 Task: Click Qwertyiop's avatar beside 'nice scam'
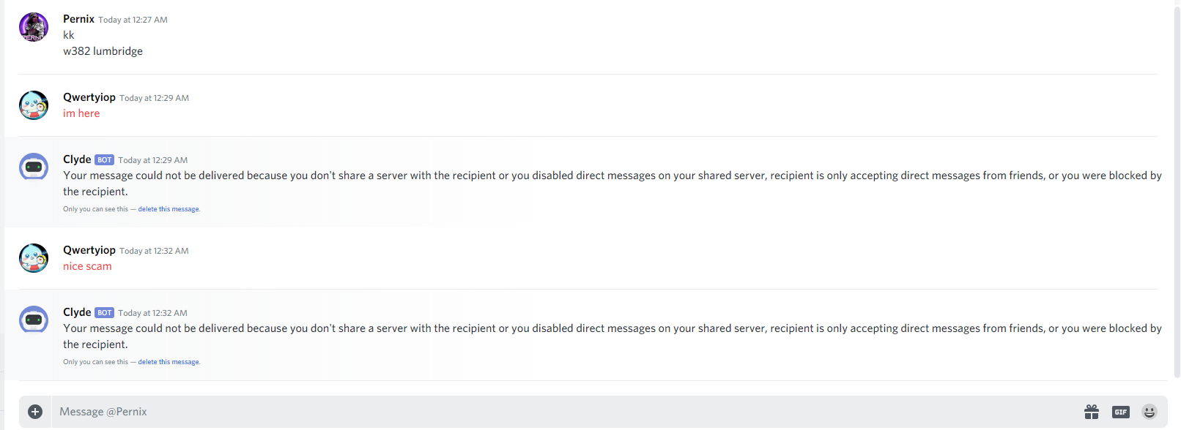click(34, 258)
